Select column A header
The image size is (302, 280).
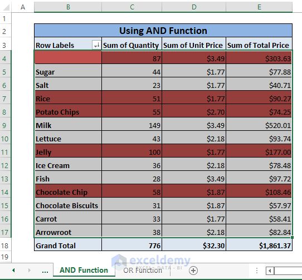click(23, 7)
